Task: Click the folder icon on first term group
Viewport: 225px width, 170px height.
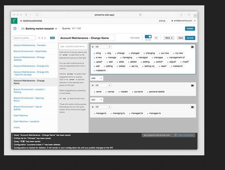Action: (x=192, y=47)
